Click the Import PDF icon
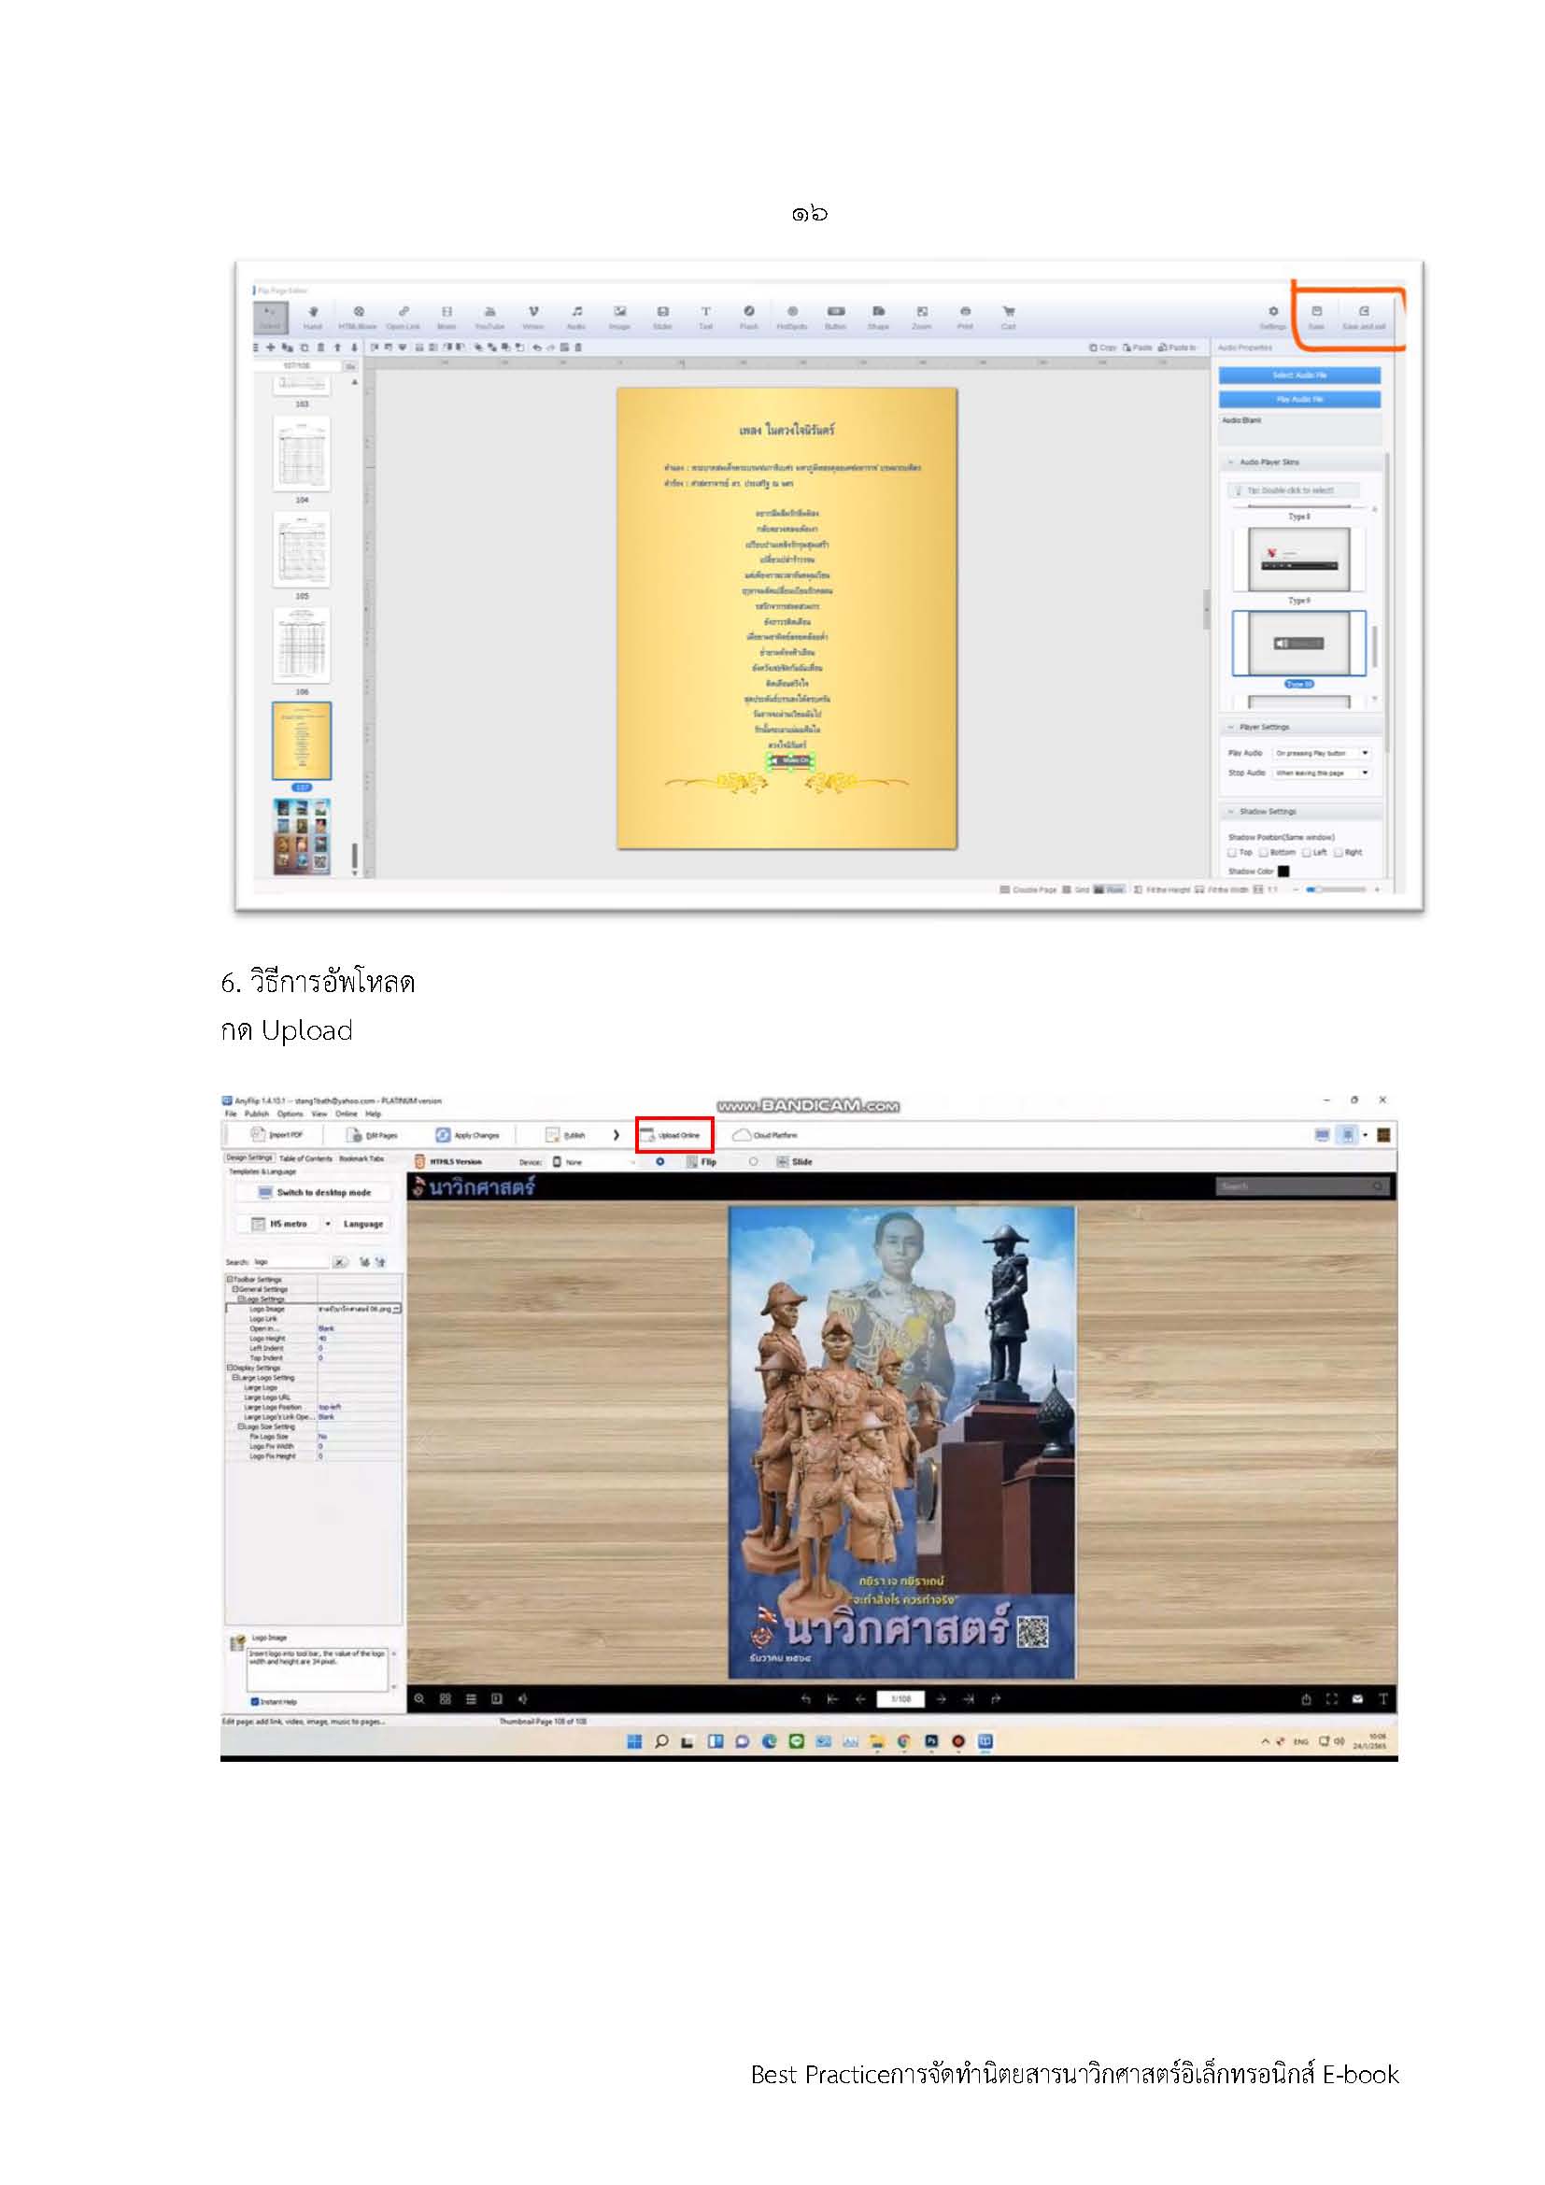The width and height of the screenshot is (1545, 2185). click(257, 1133)
